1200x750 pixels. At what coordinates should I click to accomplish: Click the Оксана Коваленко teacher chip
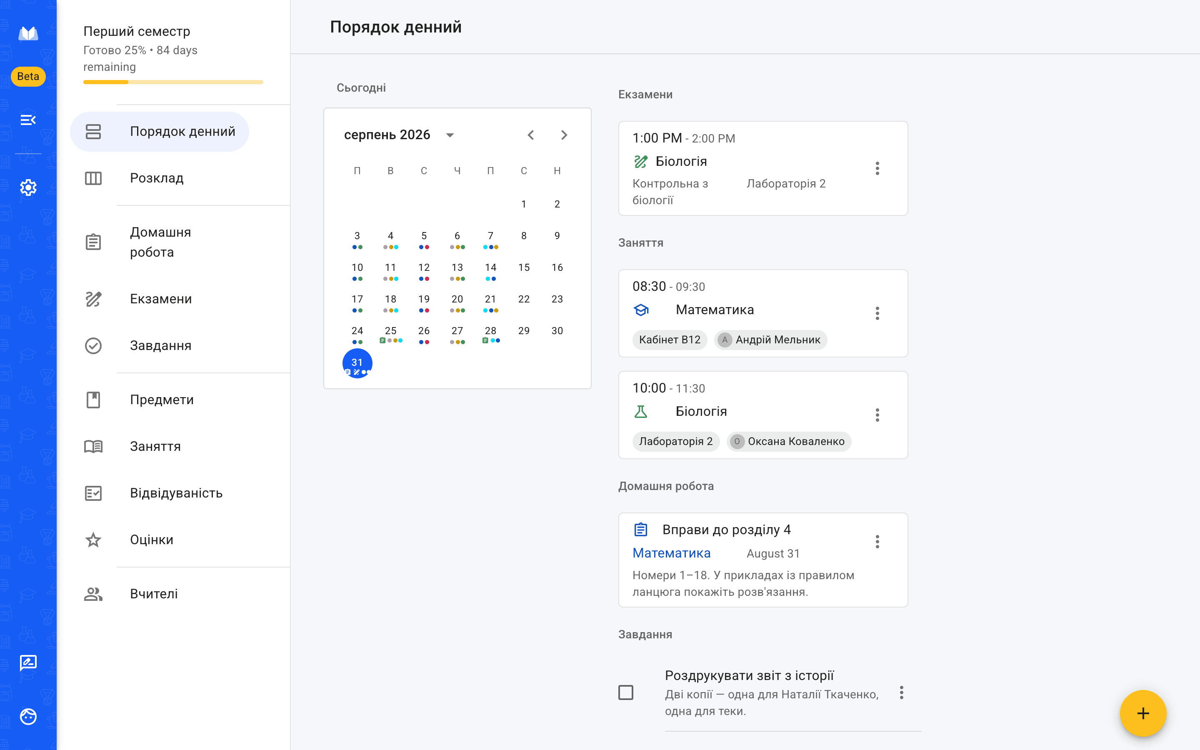789,442
